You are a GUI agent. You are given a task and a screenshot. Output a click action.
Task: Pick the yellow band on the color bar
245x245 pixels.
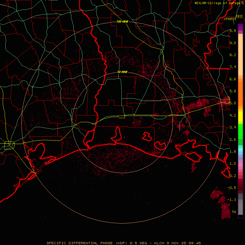tap(240, 117)
